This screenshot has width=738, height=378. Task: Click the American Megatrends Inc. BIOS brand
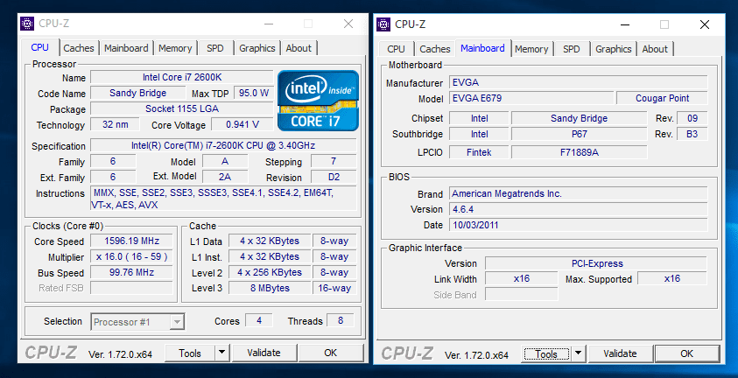coord(578,193)
